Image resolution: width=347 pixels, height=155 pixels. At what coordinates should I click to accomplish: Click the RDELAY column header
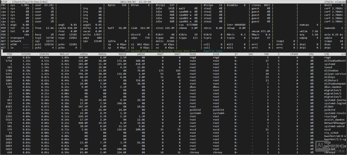64,54
